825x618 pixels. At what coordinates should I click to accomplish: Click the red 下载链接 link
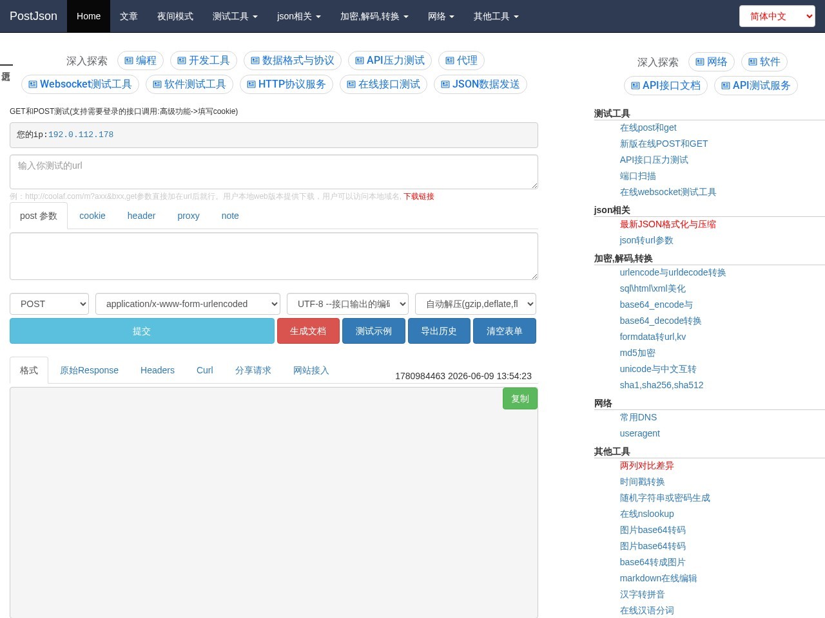pyautogui.click(x=419, y=196)
